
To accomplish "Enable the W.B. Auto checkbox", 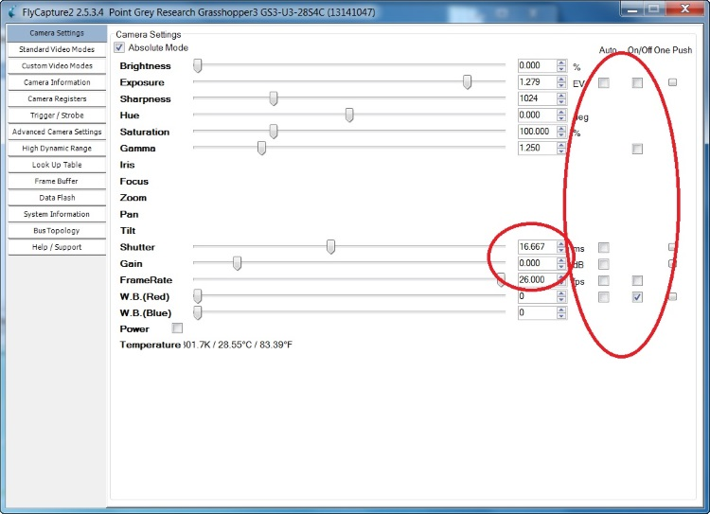I will click(x=604, y=297).
